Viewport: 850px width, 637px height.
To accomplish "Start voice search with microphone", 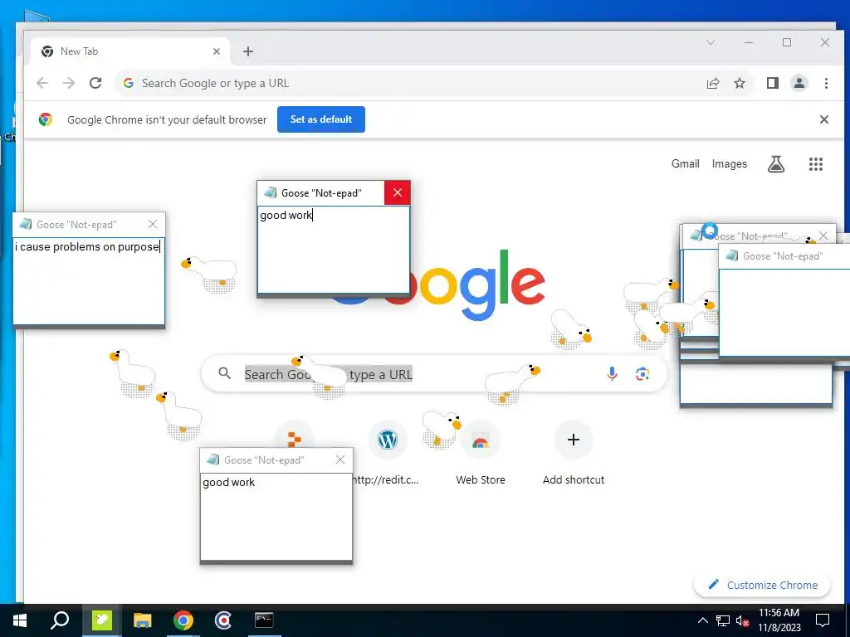I will pos(612,374).
